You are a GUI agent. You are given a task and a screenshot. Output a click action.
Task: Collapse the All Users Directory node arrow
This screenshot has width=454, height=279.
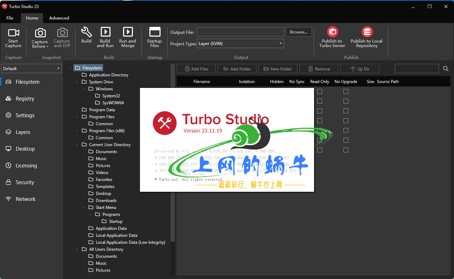tap(77, 249)
